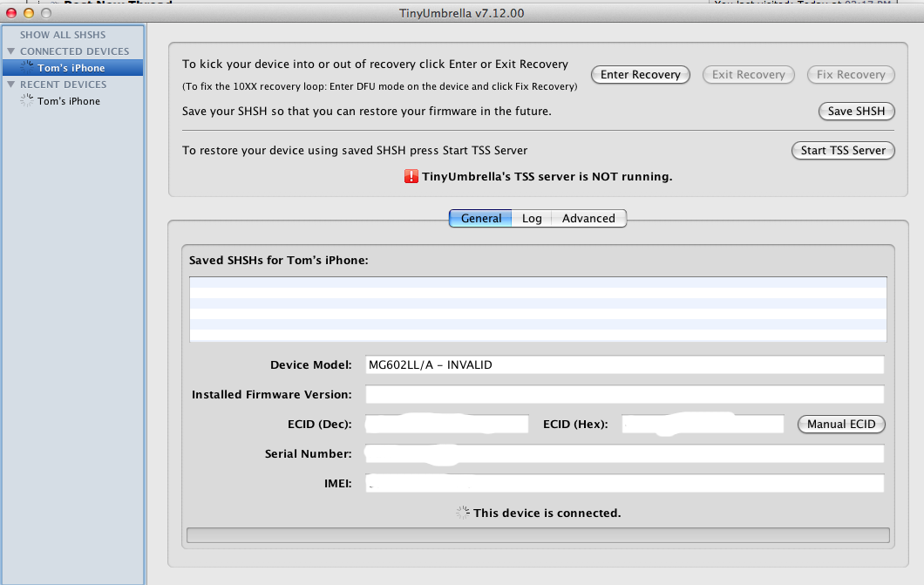Select Tom's iPhone under Connected Devices
This screenshot has width=924, height=585.
click(72, 68)
